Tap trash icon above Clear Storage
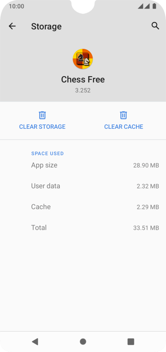Image resolution: width=166 pixels, height=352 pixels. pos(42,115)
